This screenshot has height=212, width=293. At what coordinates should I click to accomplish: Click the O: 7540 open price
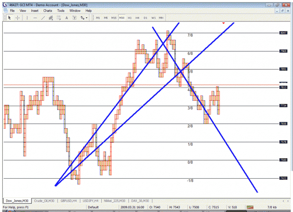click(x=155, y=207)
